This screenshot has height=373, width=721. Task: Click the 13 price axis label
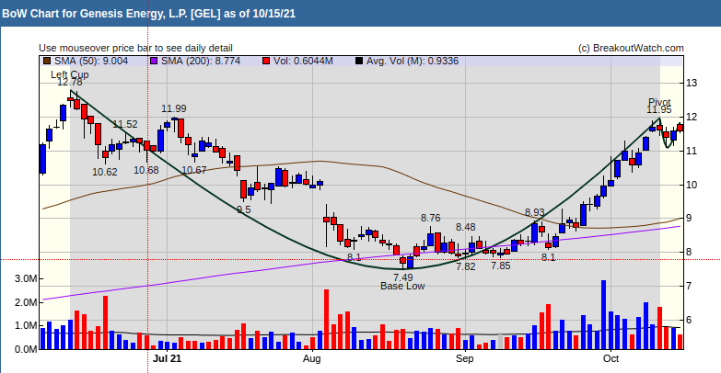point(692,83)
